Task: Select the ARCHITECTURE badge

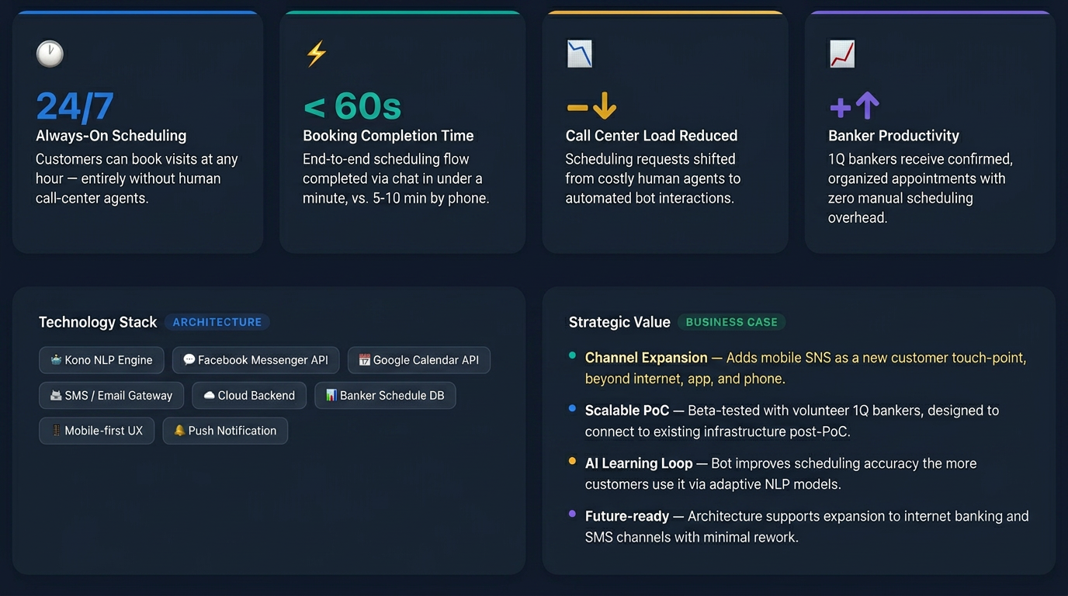Action: 217,322
